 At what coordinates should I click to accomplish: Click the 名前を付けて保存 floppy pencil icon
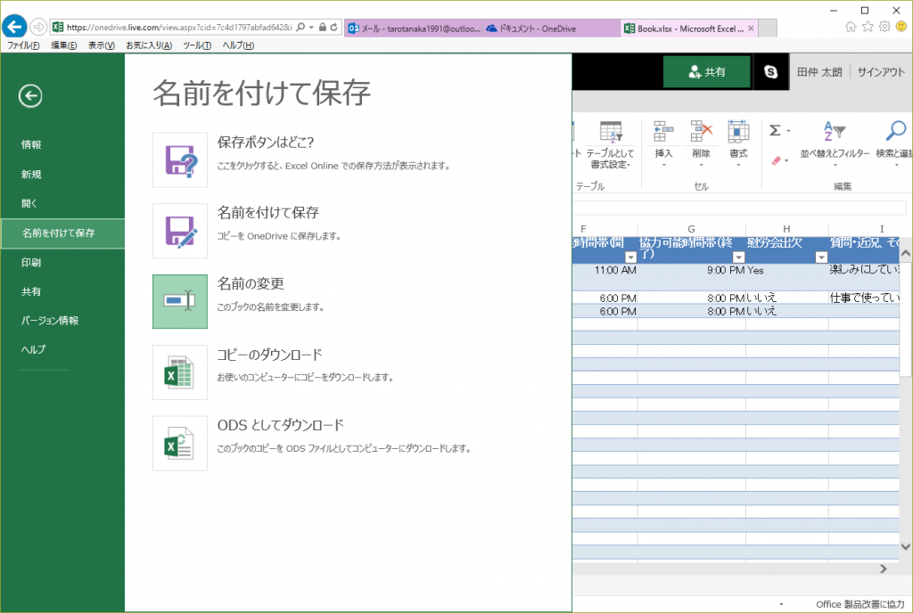tap(180, 231)
